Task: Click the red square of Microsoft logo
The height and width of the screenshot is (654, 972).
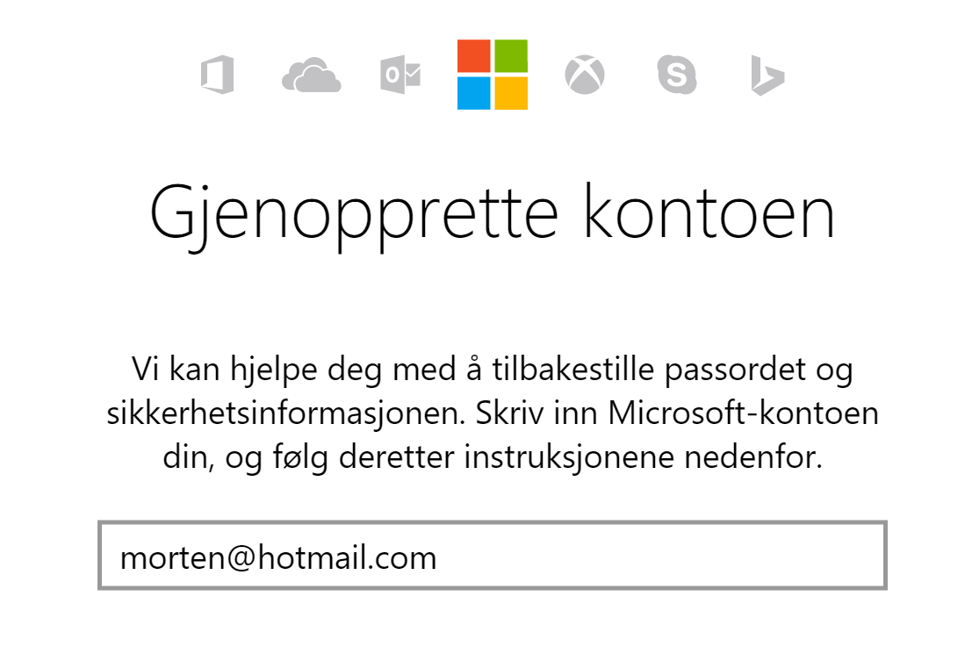Action: [474, 56]
